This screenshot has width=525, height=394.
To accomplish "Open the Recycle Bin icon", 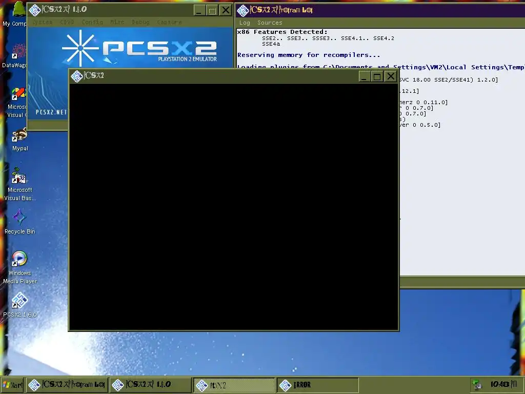I will (20, 221).
